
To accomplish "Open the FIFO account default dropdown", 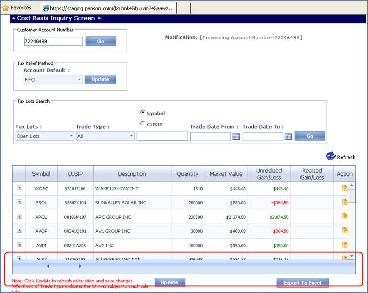I will (x=53, y=80).
